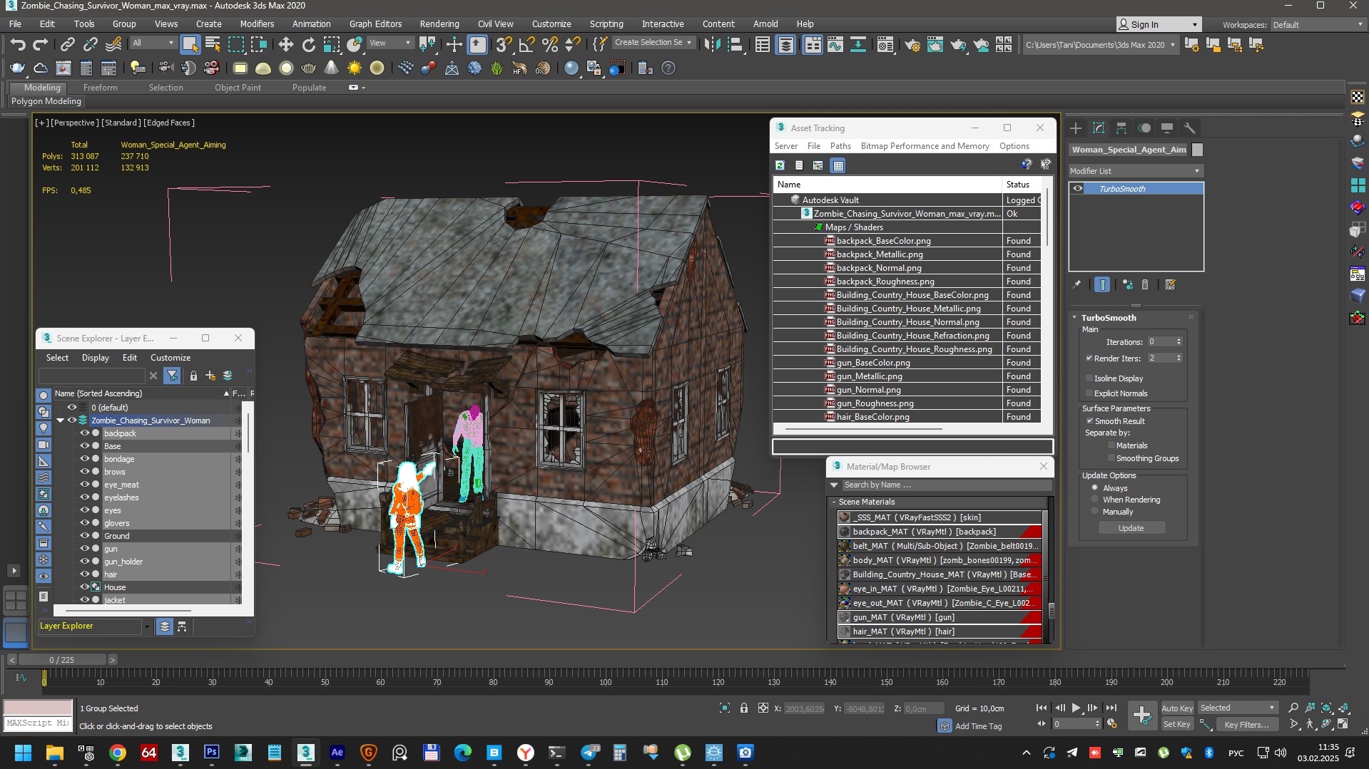The image size is (1369, 769).
Task: Play animation button in playback controls
Action: click(1076, 708)
